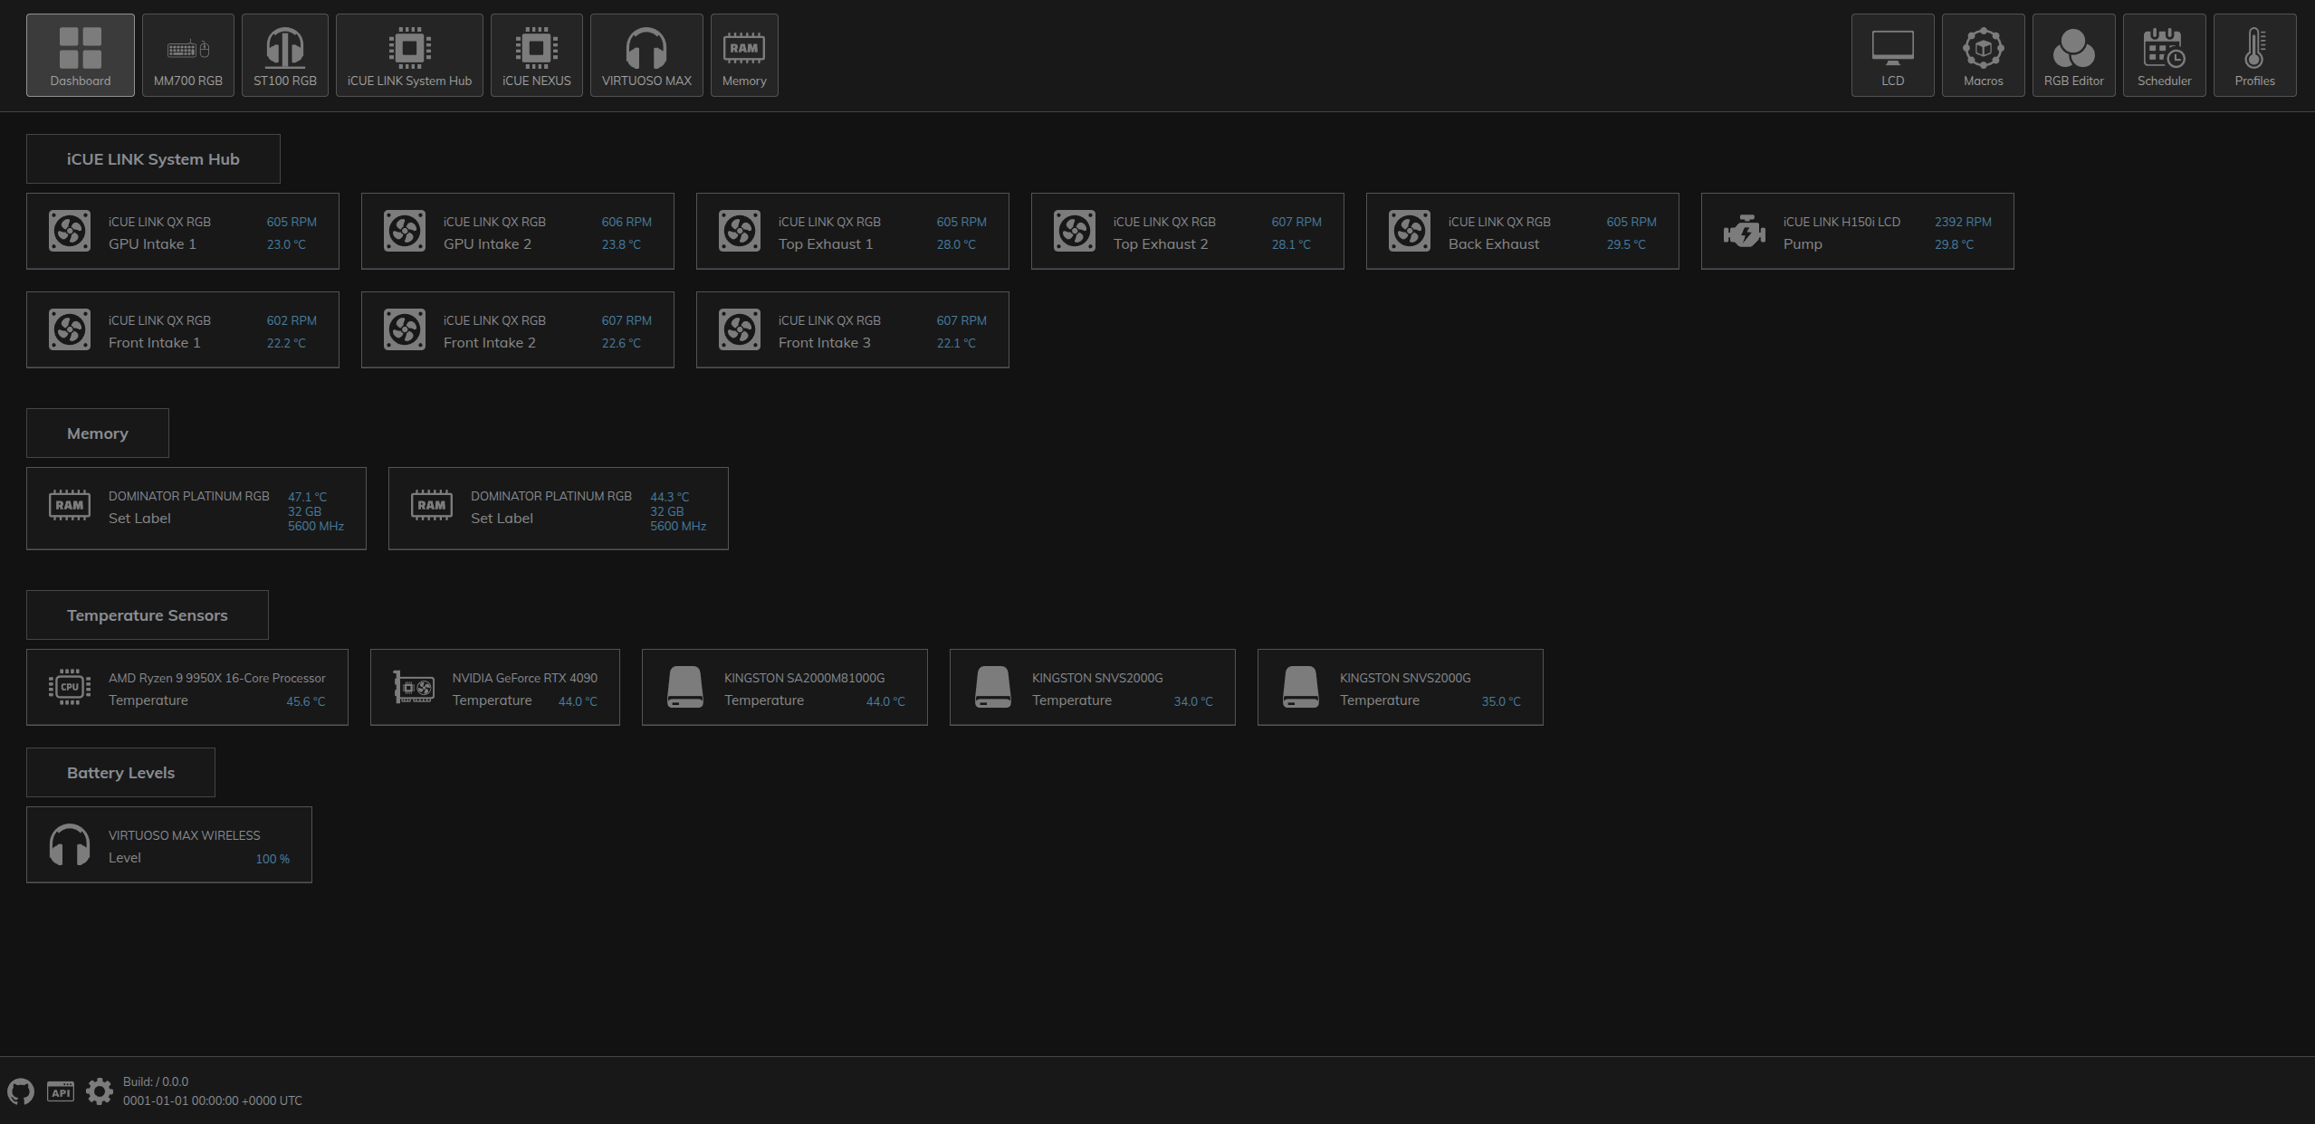Open the LCD settings
The width and height of the screenshot is (2315, 1124).
pyautogui.click(x=1893, y=55)
